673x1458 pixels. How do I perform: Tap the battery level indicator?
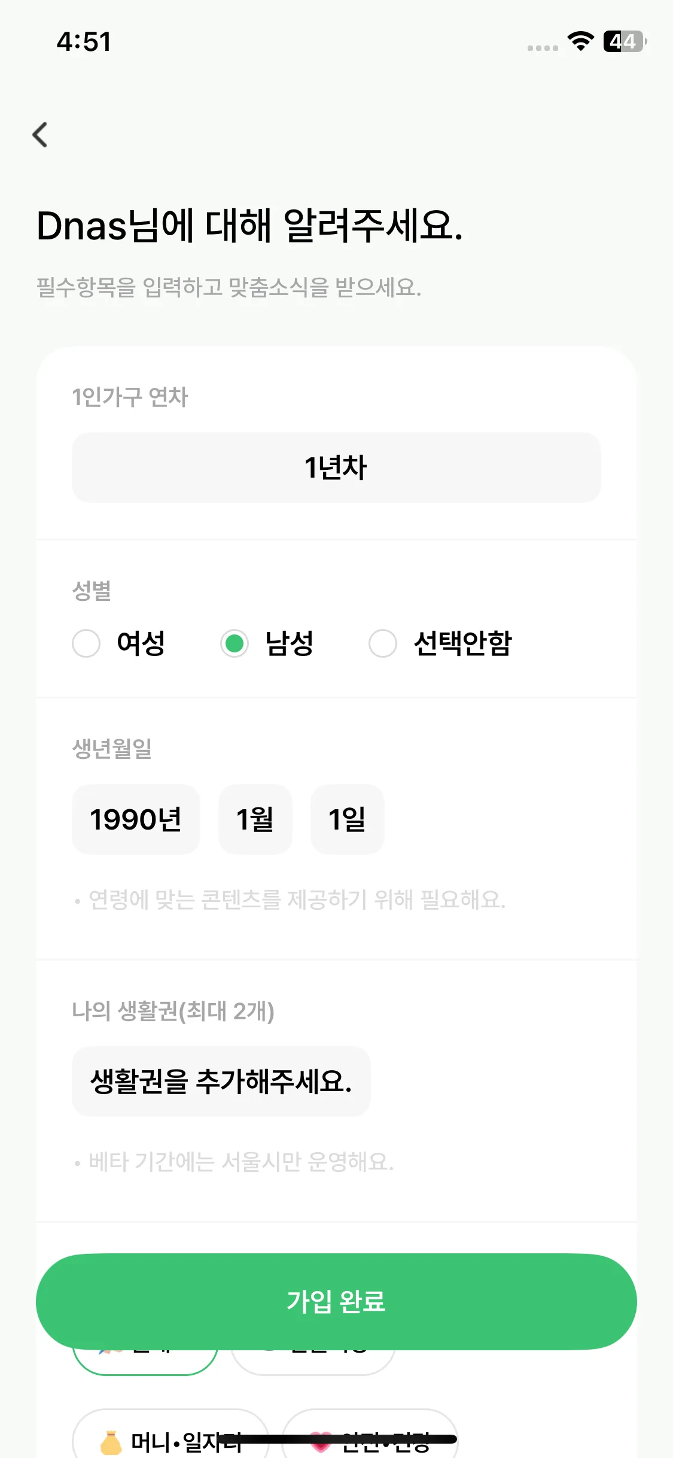[625, 41]
